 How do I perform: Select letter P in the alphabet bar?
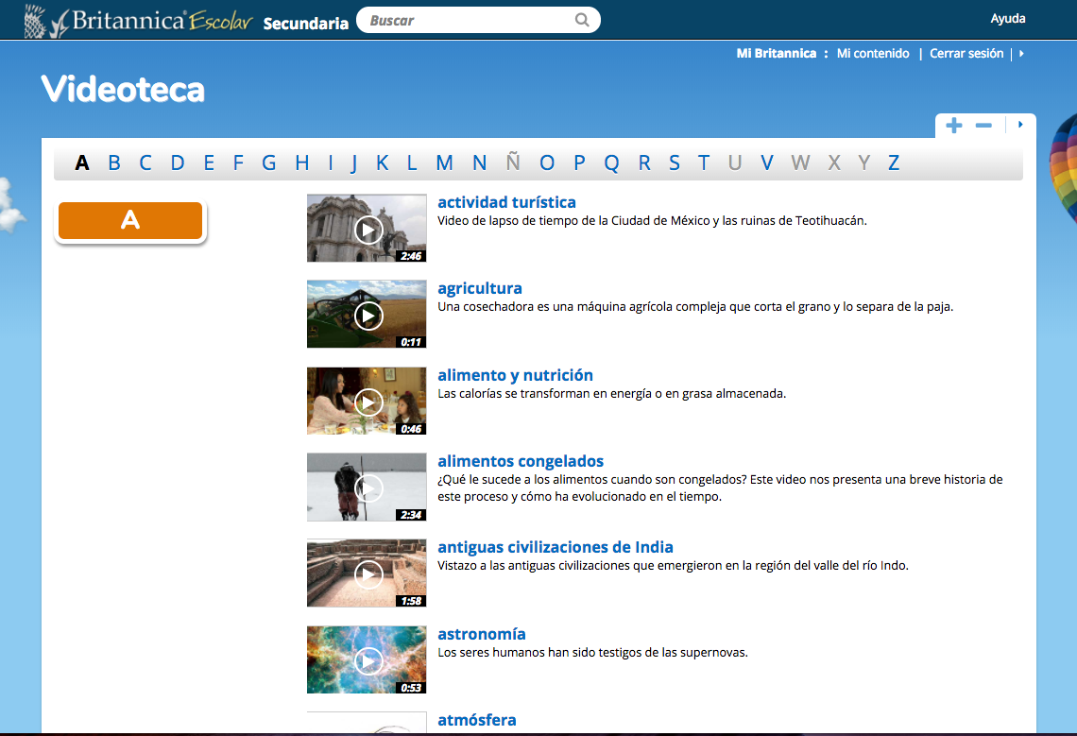(580, 163)
